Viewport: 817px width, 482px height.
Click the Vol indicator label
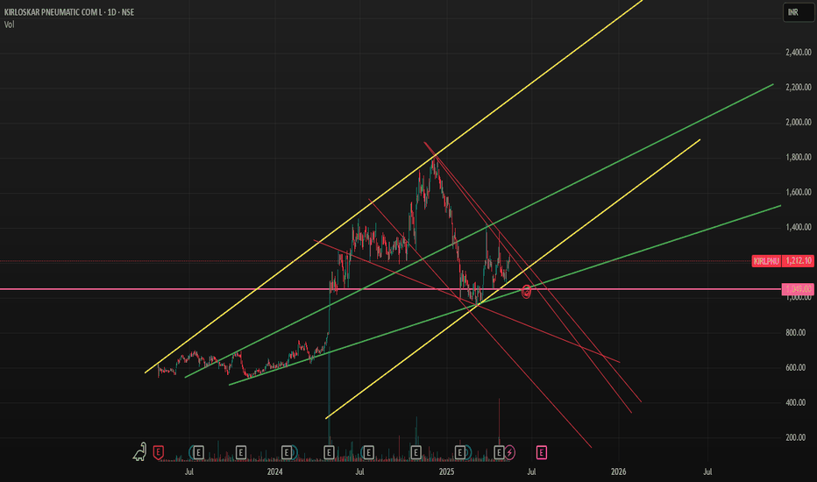pos(9,25)
